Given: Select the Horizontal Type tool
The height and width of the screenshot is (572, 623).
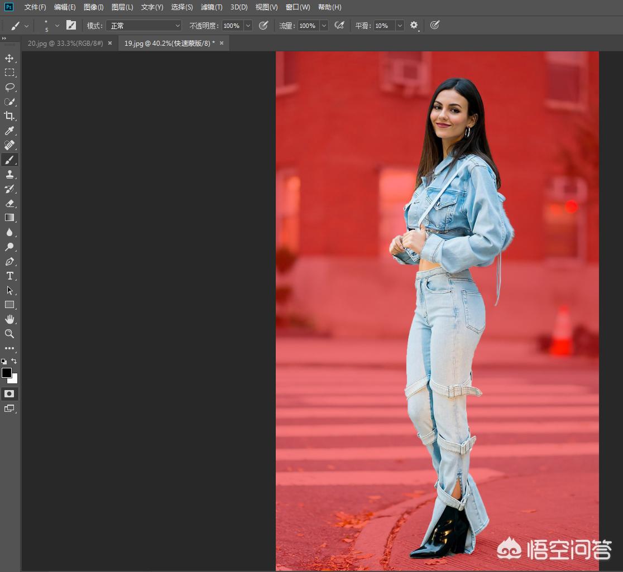Looking at the screenshot, I should [9, 276].
